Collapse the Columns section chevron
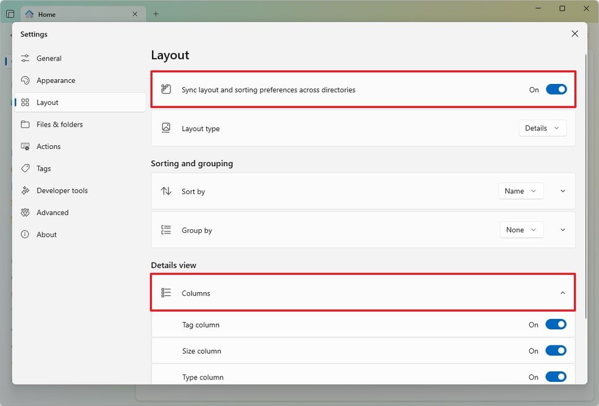The image size is (599, 406). tap(562, 292)
